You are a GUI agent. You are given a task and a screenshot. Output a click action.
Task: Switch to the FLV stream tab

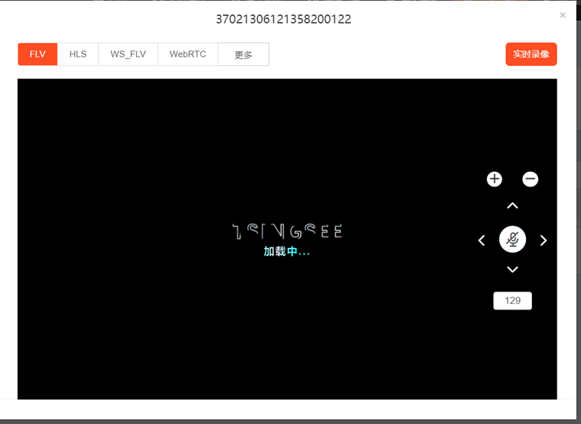tap(38, 54)
